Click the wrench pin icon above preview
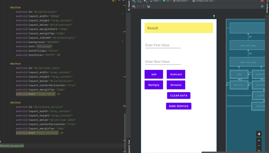Image resolution: width=269 pixels, height=153 pixels. [x=214, y=16]
